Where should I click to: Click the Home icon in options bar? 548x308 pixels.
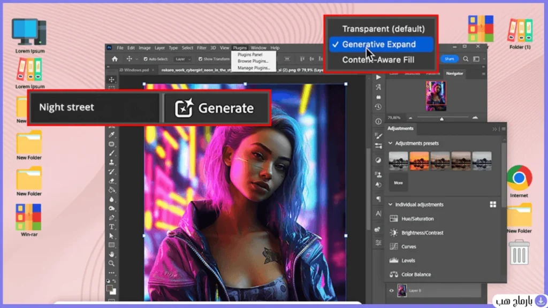(115, 59)
